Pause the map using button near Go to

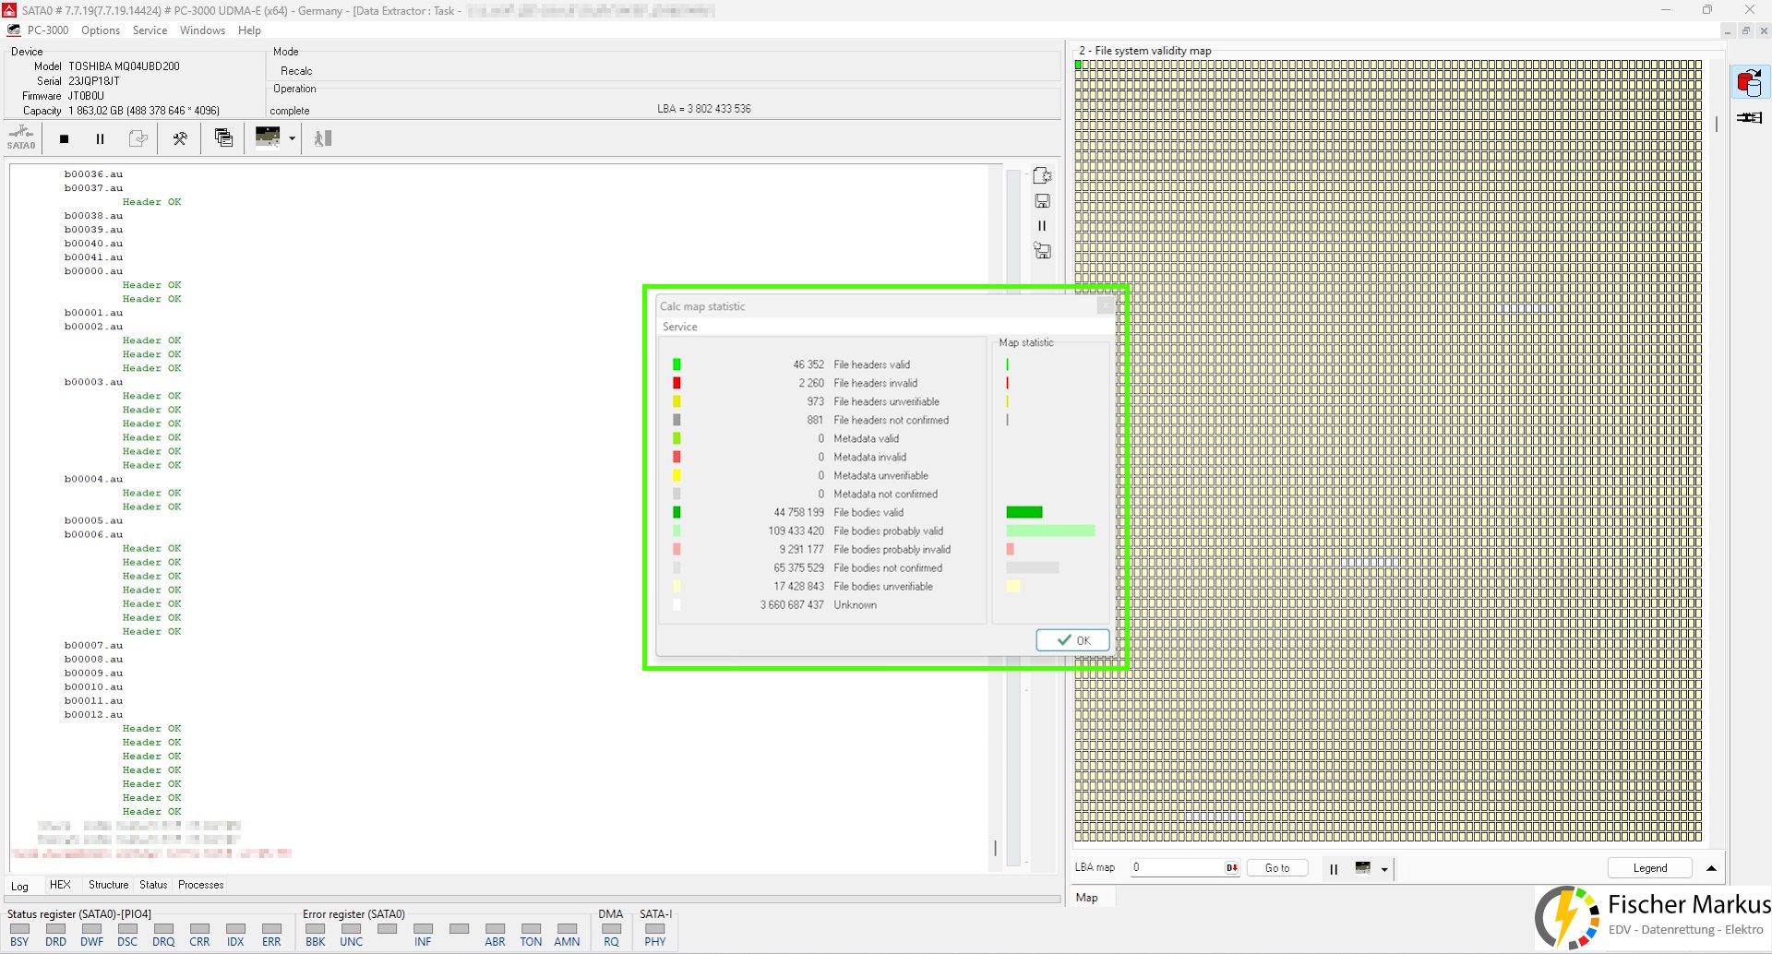(x=1333, y=868)
